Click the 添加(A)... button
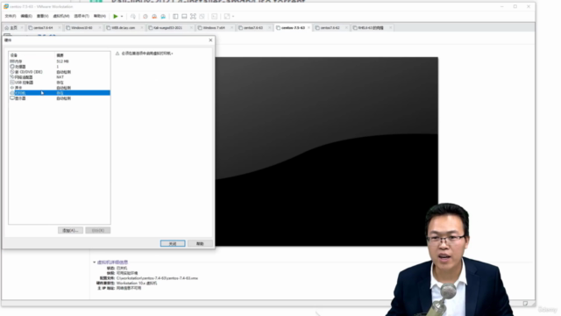561x316 pixels. 70,230
